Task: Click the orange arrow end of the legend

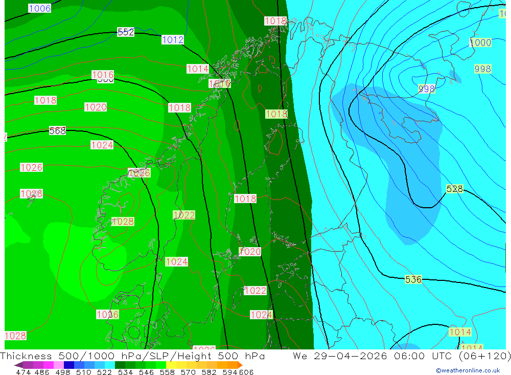Action: point(240,365)
